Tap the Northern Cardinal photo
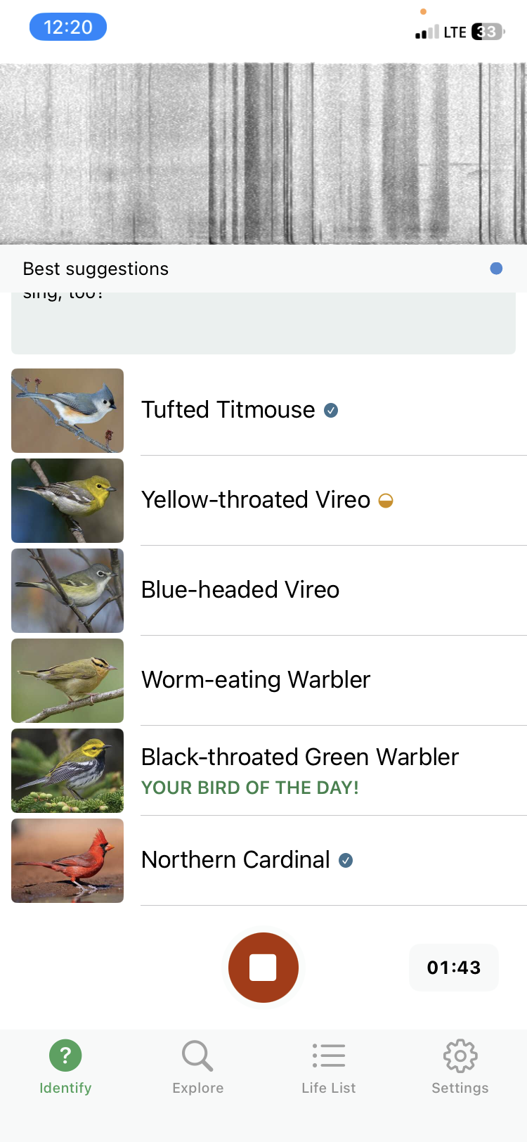Viewport: 527px width, 1142px height. coord(67,861)
